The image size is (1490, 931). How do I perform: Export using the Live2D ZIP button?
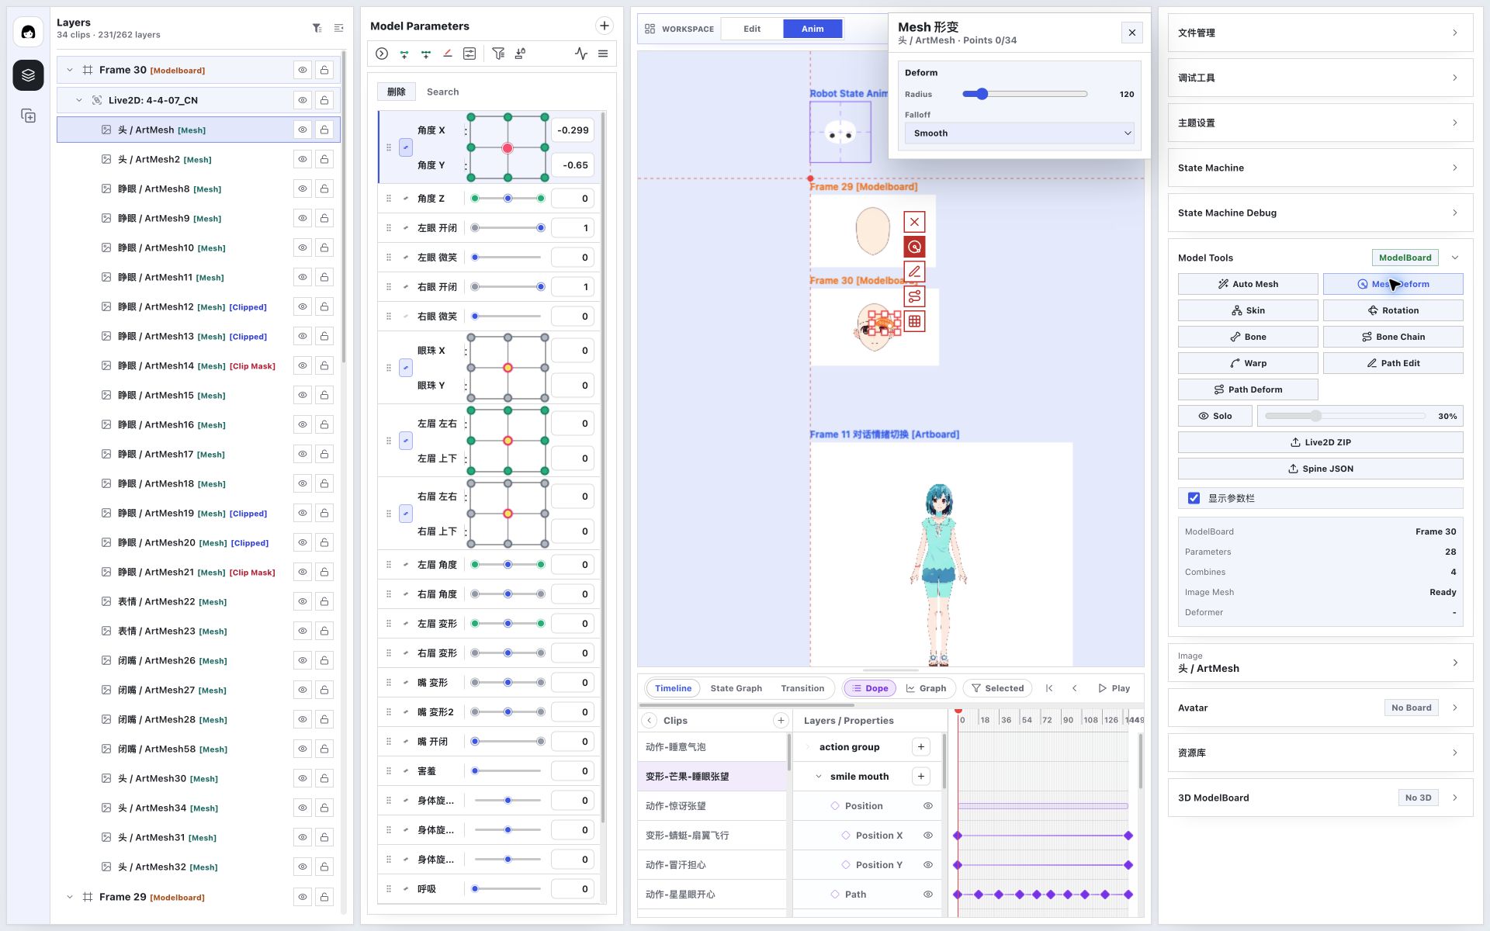1320,442
